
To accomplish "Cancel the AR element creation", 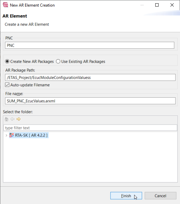I will point(161,196).
